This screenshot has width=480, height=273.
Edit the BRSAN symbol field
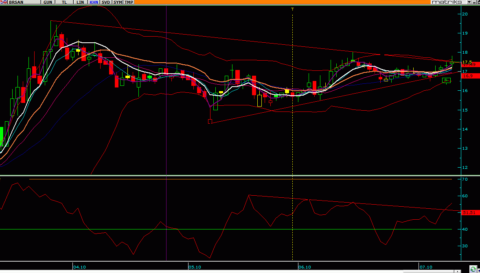24,2
